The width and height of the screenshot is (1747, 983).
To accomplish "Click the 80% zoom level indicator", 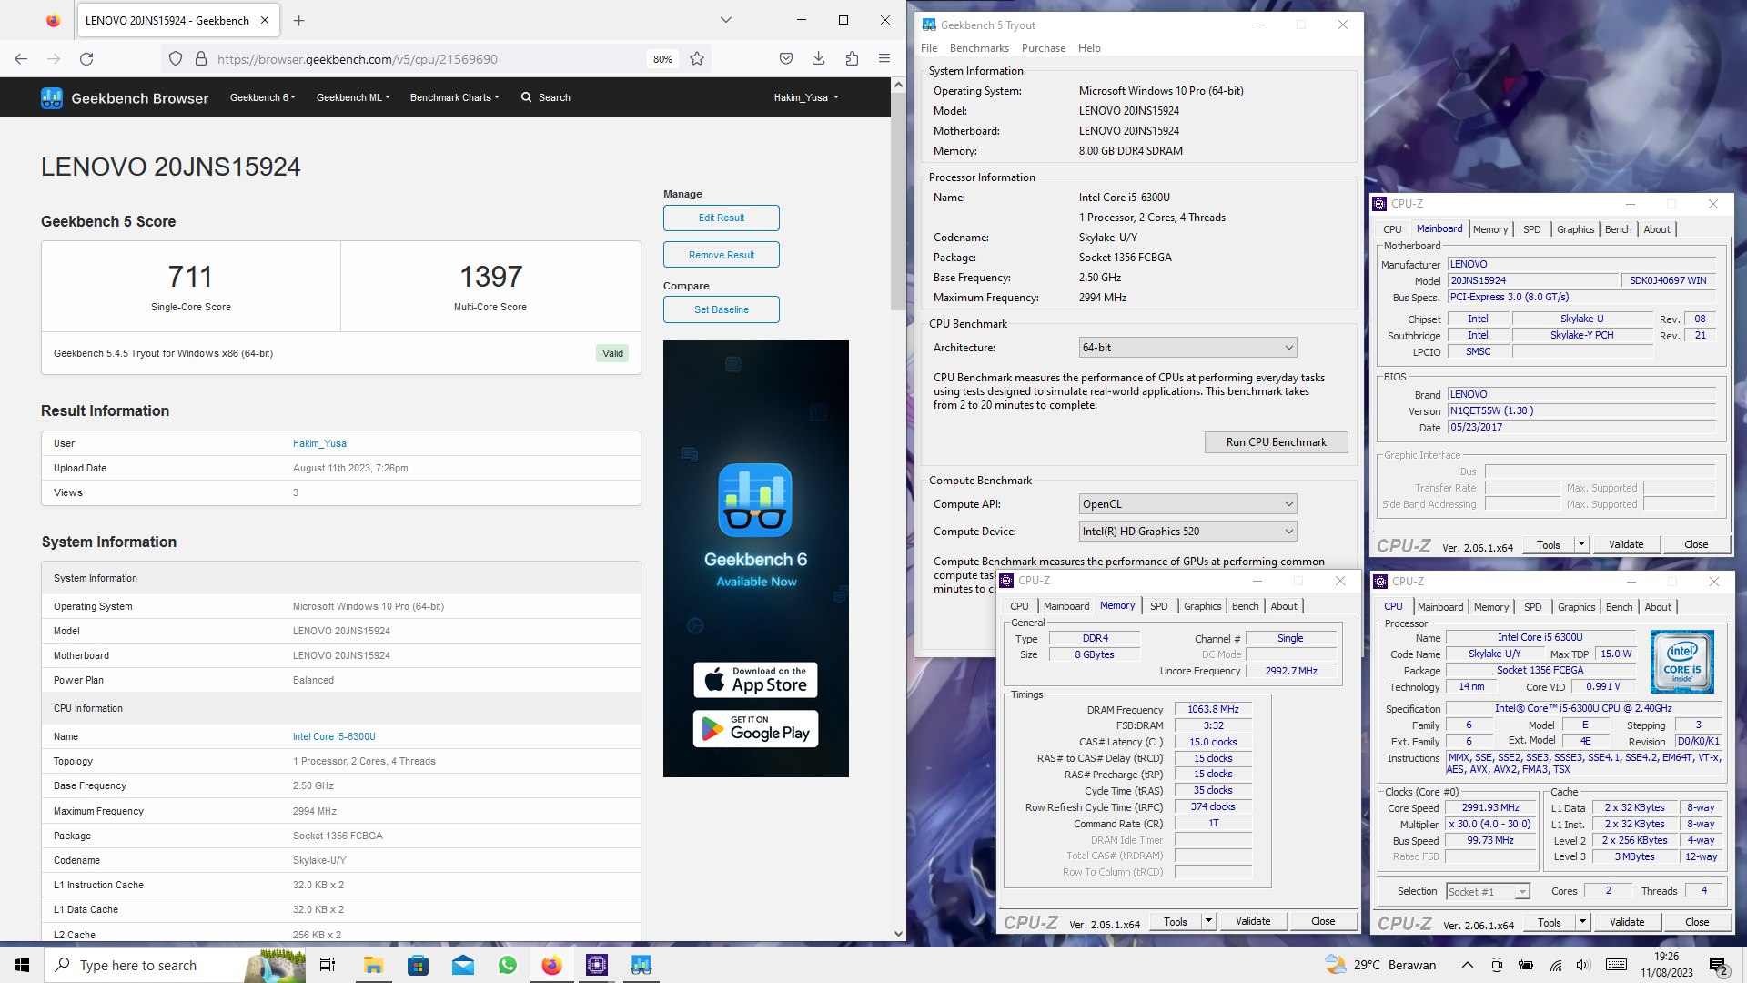I will (662, 59).
